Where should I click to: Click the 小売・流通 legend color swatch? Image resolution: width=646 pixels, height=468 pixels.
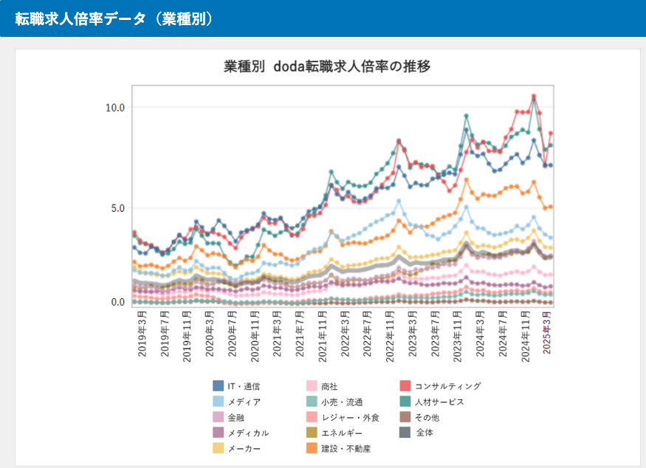312,402
